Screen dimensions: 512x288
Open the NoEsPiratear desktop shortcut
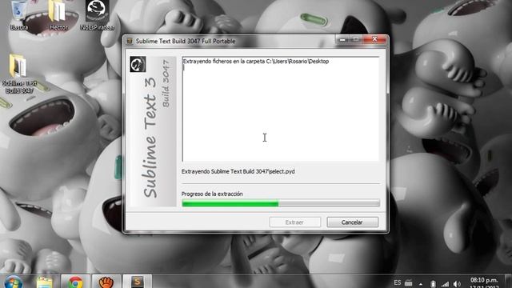97,16
